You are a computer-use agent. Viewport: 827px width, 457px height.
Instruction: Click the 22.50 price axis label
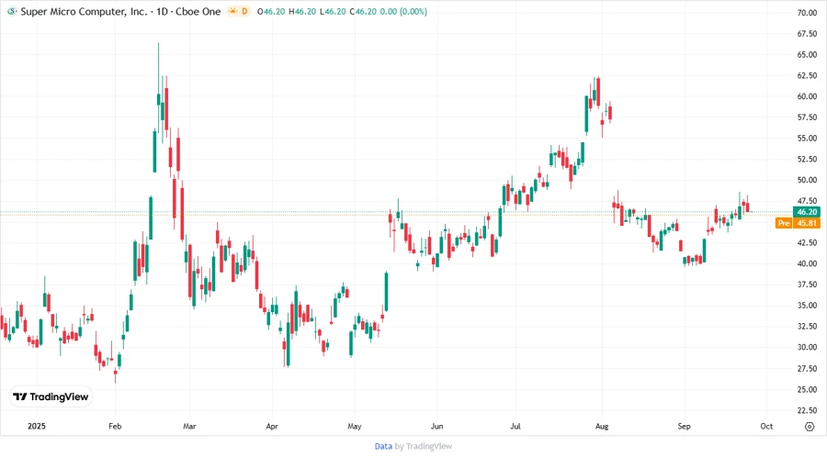[x=807, y=411]
